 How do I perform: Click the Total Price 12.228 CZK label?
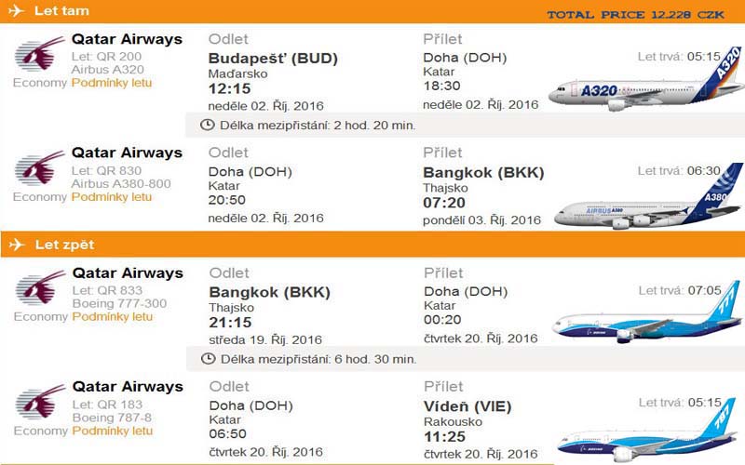click(636, 15)
